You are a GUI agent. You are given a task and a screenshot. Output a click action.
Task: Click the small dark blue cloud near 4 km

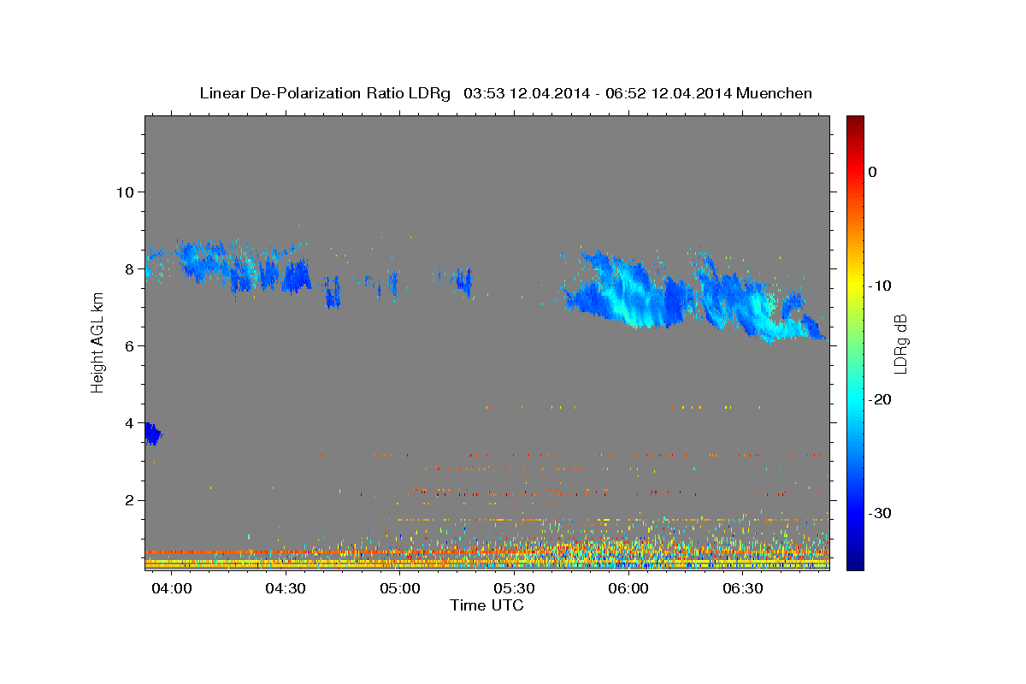coord(152,433)
